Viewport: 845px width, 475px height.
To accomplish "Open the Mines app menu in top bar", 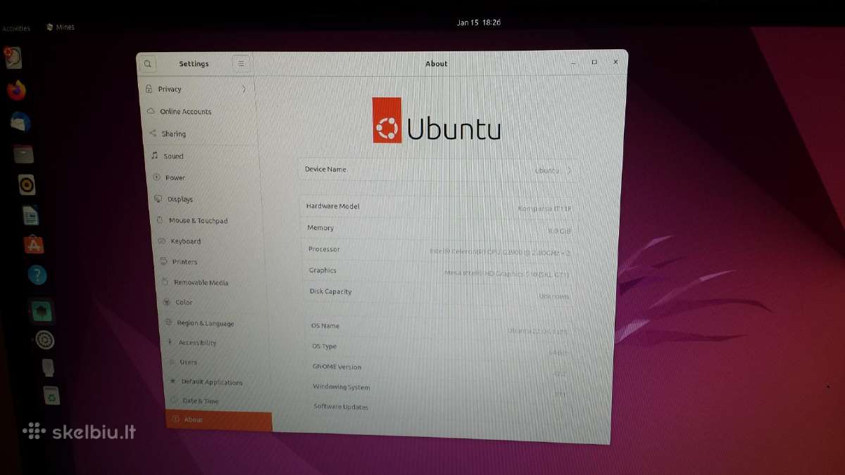I will [61, 27].
